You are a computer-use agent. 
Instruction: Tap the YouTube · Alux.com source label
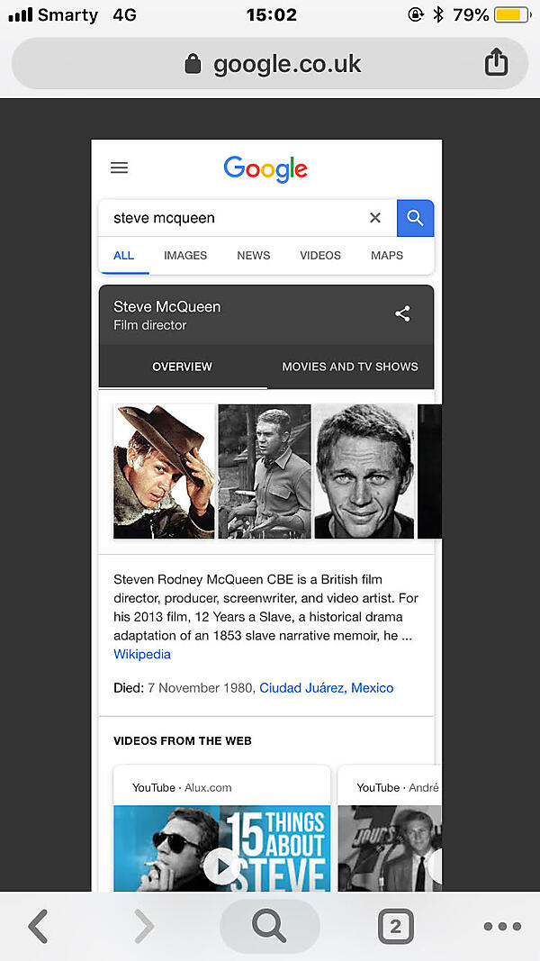click(182, 787)
